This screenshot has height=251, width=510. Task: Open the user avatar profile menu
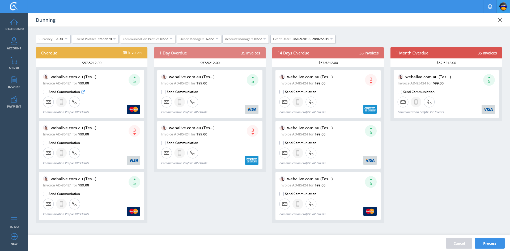[x=503, y=6]
